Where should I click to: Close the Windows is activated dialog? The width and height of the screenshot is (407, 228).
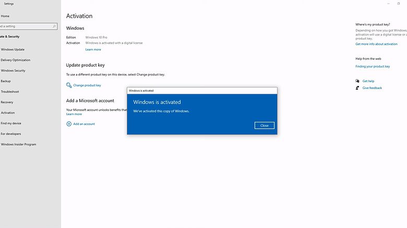click(264, 125)
